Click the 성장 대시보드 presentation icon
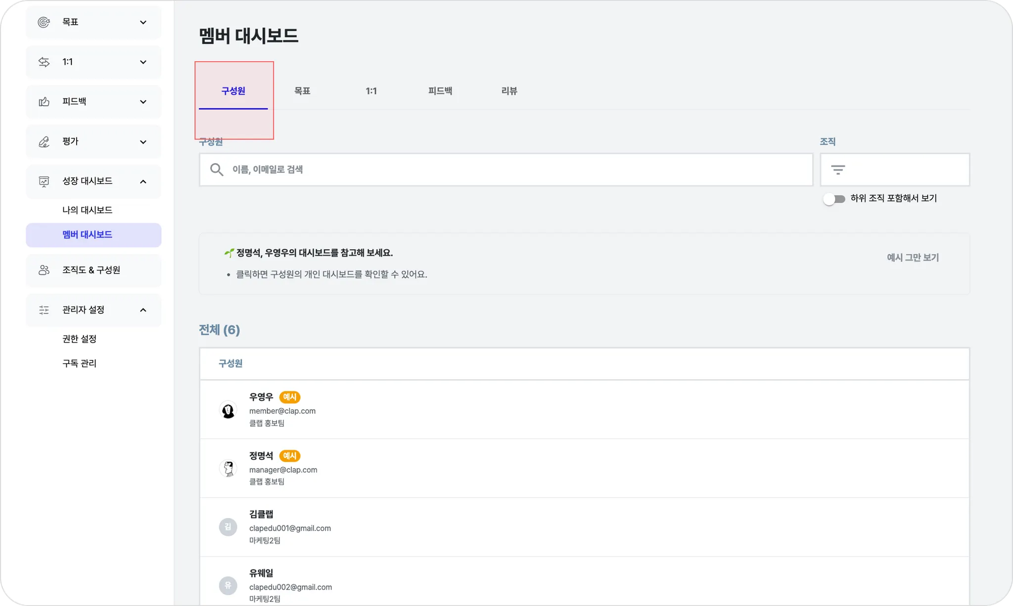Screen dimensions: 1013x606 point(44,181)
